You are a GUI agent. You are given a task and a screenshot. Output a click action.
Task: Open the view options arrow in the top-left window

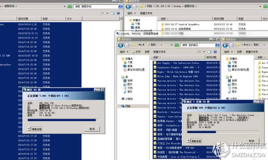tap(107, 13)
